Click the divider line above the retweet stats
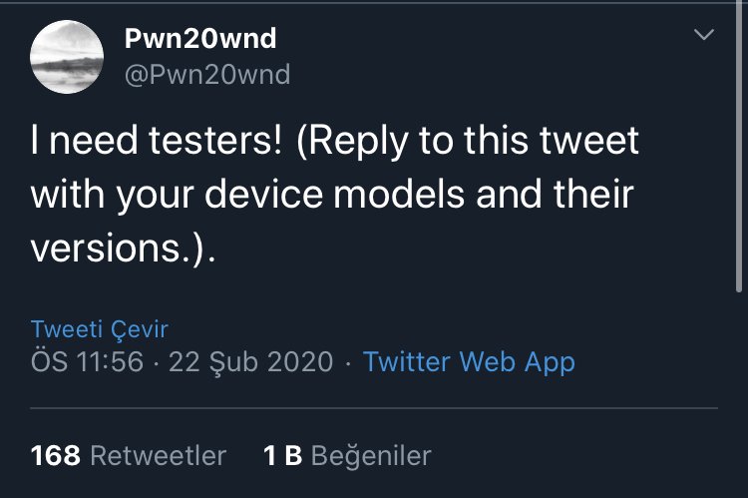The height and width of the screenshot is (498, 748). click(x=374, y=408)
